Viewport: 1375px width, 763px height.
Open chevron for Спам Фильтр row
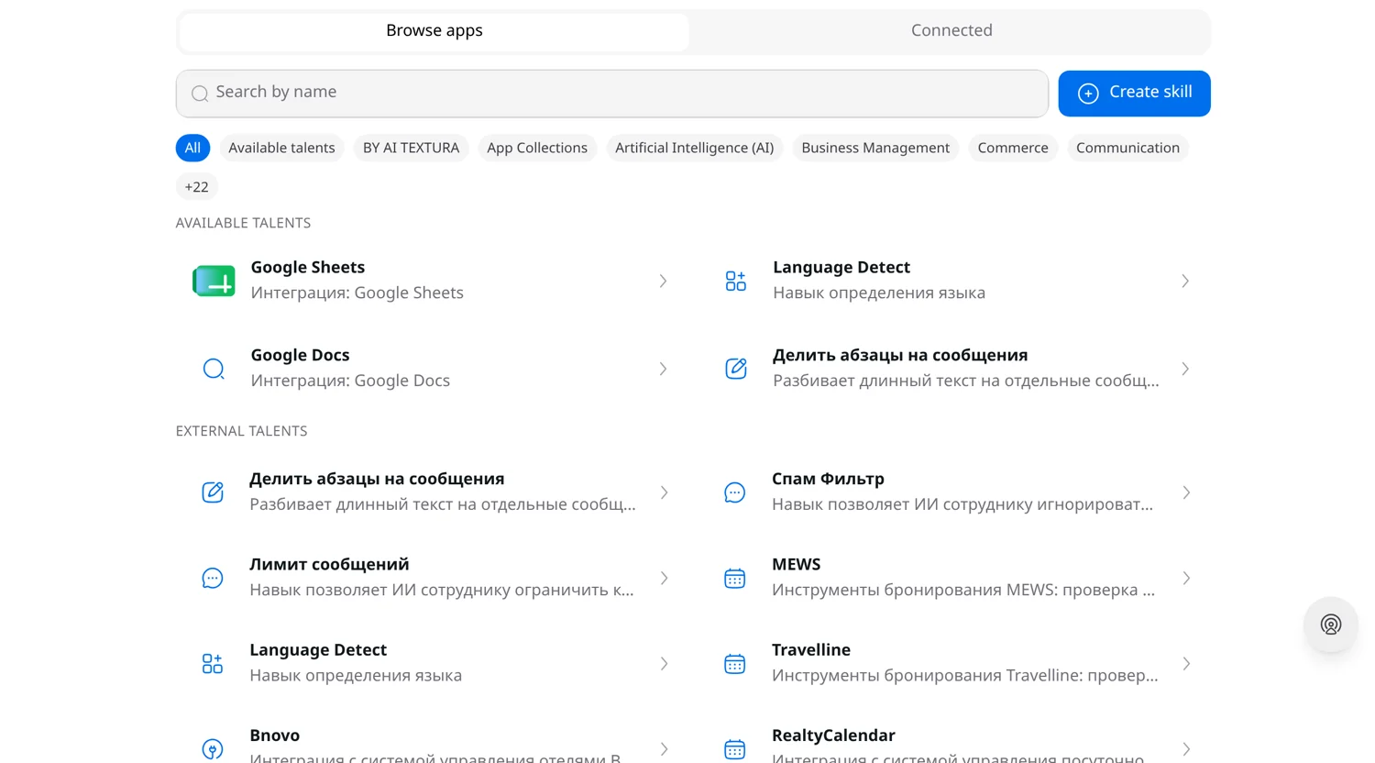tap(1186, 492)
